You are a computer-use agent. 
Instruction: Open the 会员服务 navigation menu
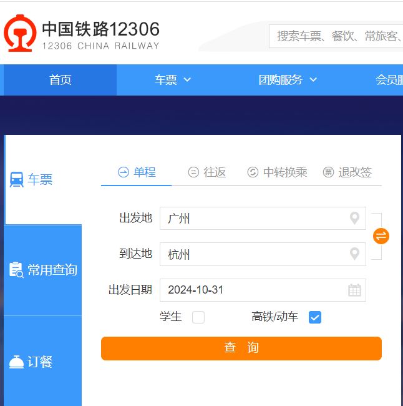[x=389, y=80]
